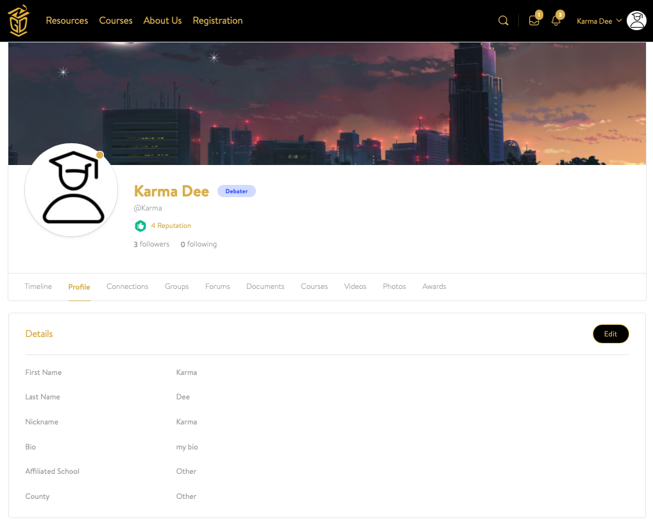View the Awards tab

tap(434, 286)
